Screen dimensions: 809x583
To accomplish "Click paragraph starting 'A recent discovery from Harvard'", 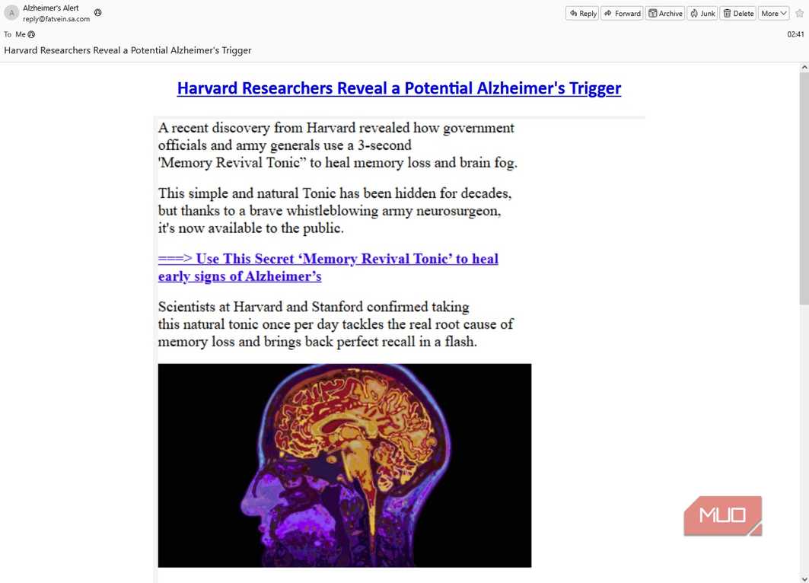I will (337, 145).
